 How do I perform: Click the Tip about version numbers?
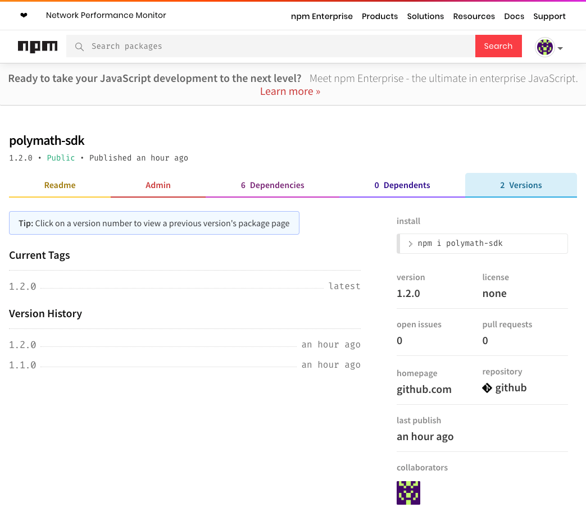154,223
